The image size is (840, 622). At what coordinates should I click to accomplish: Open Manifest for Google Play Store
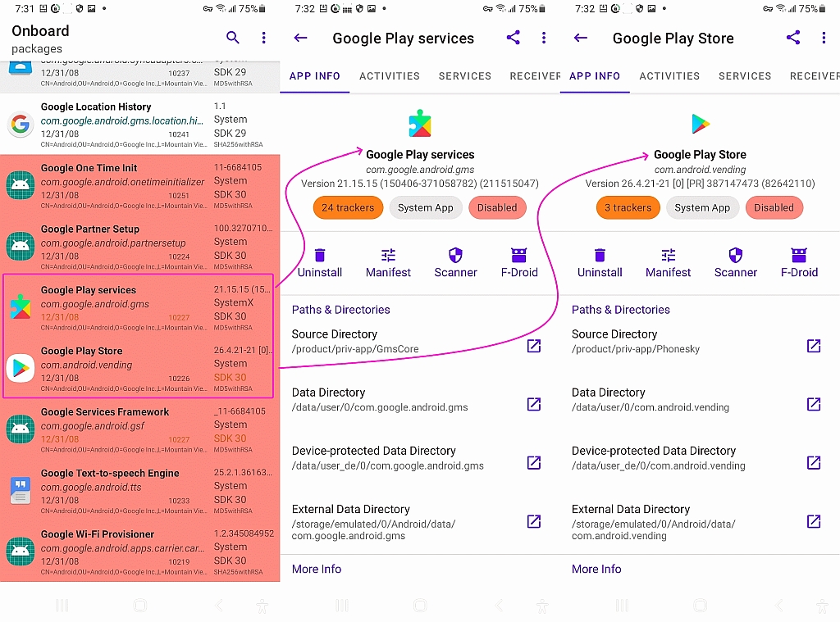[668, 263]
